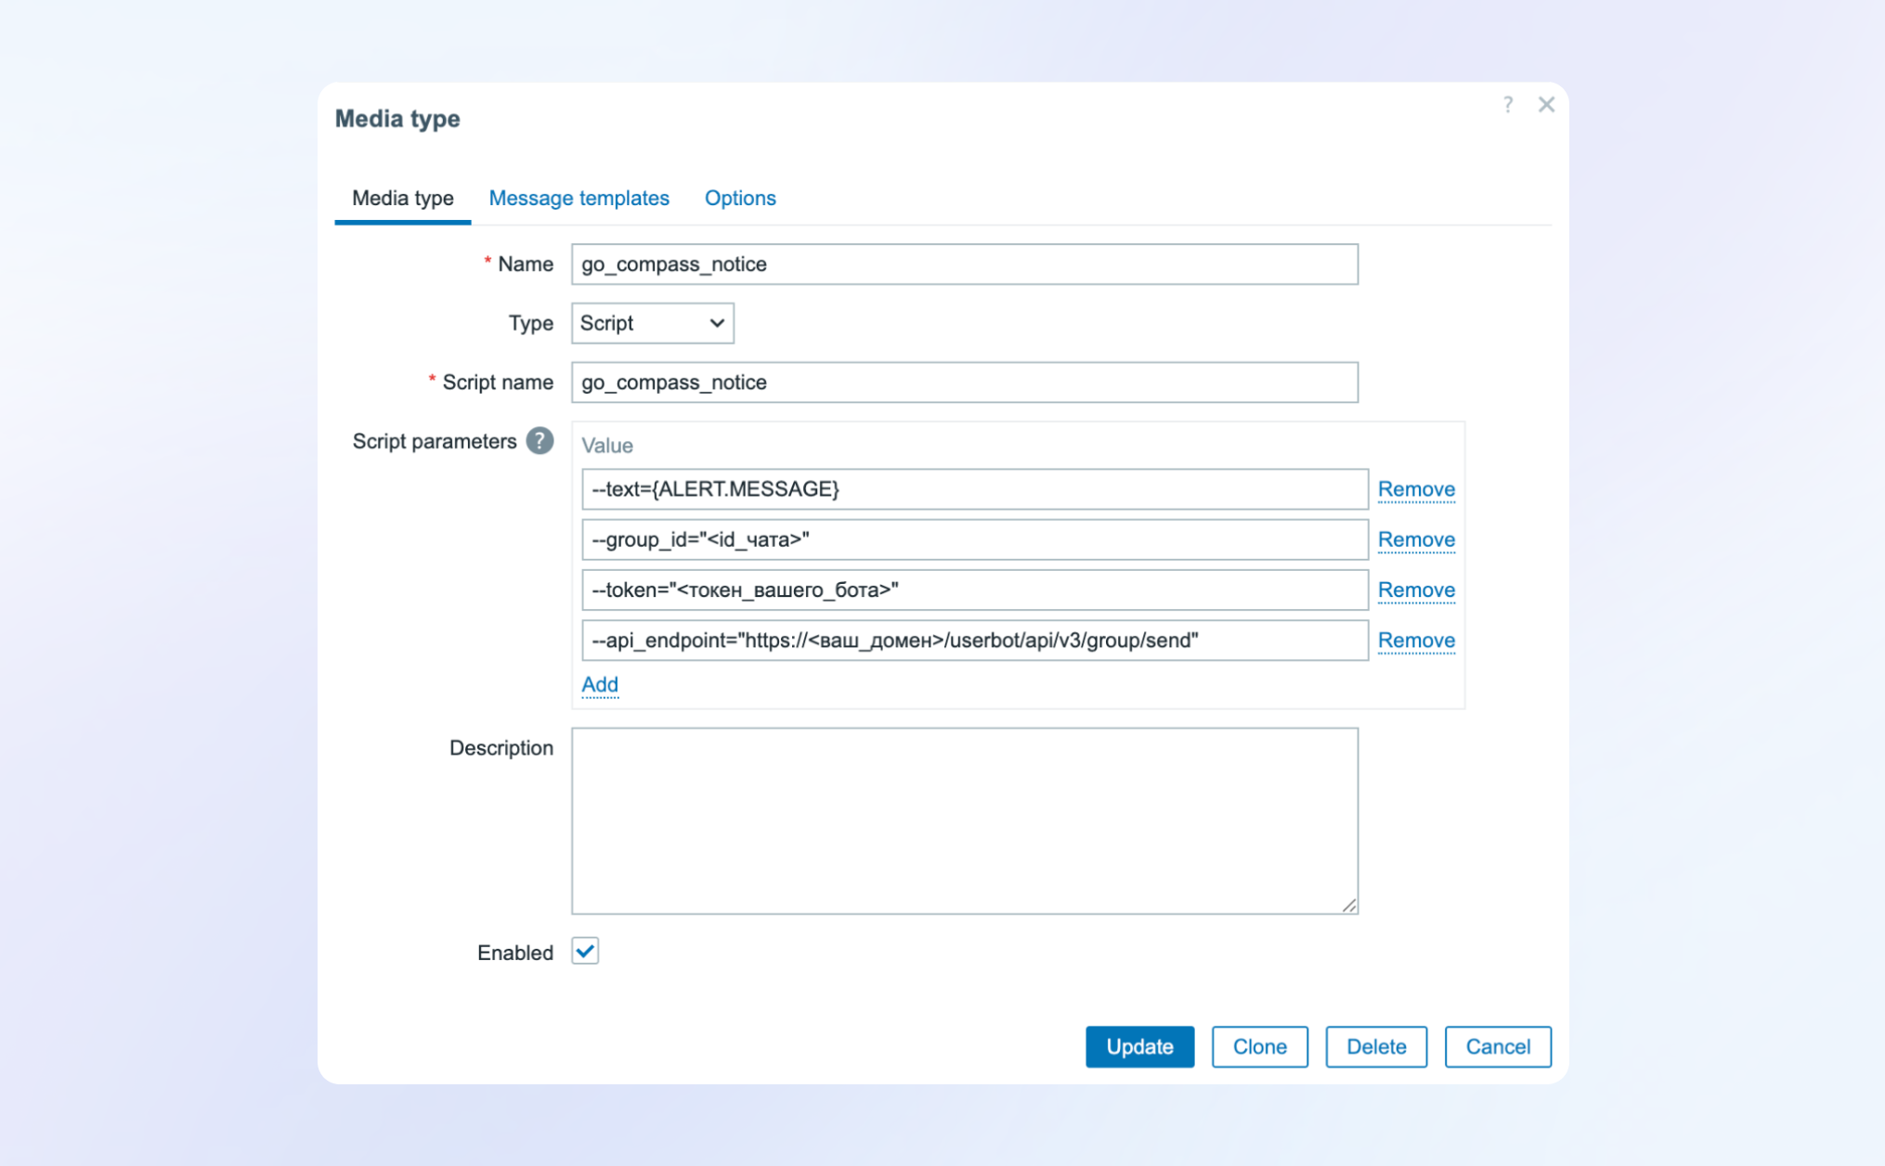Remove the --token parameter row
1885x1166 pixels.
pos(1415,589)
